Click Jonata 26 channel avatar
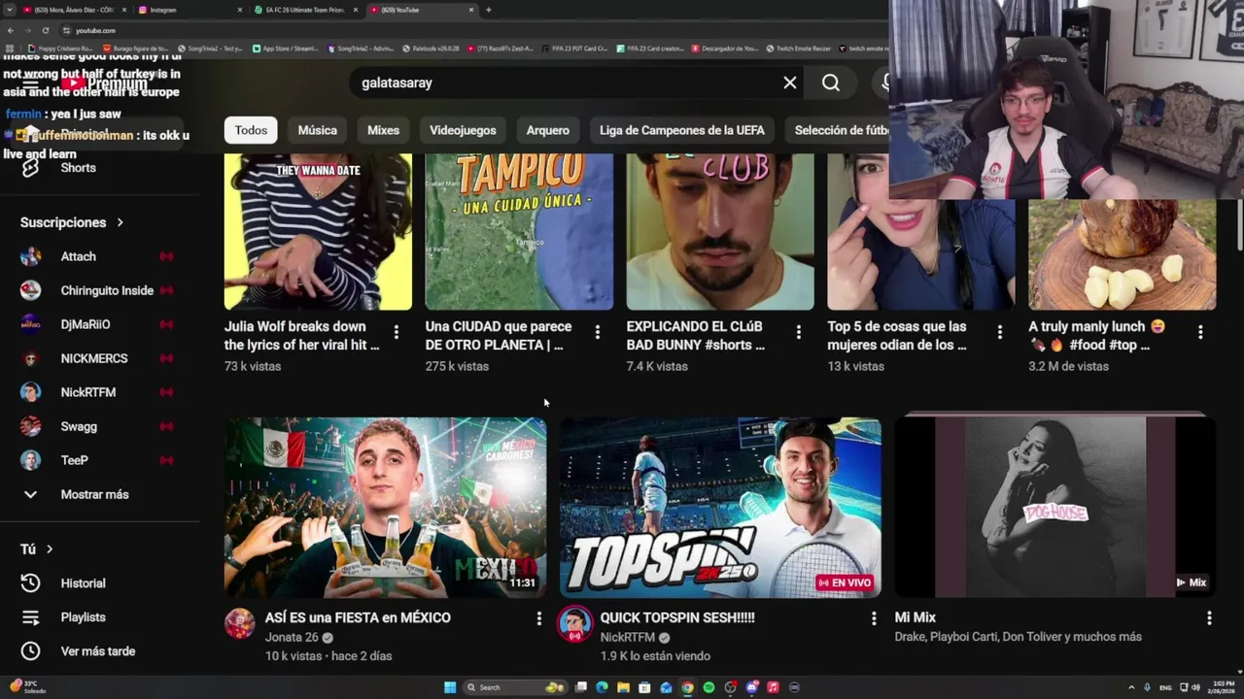 240,623
